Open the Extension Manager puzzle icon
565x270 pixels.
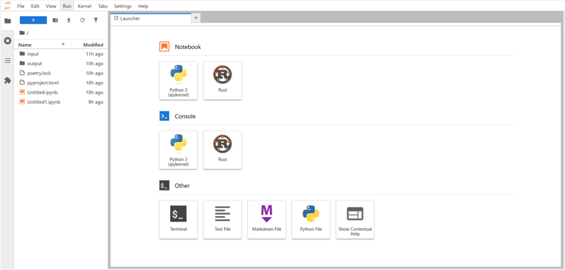click(7, 80)
